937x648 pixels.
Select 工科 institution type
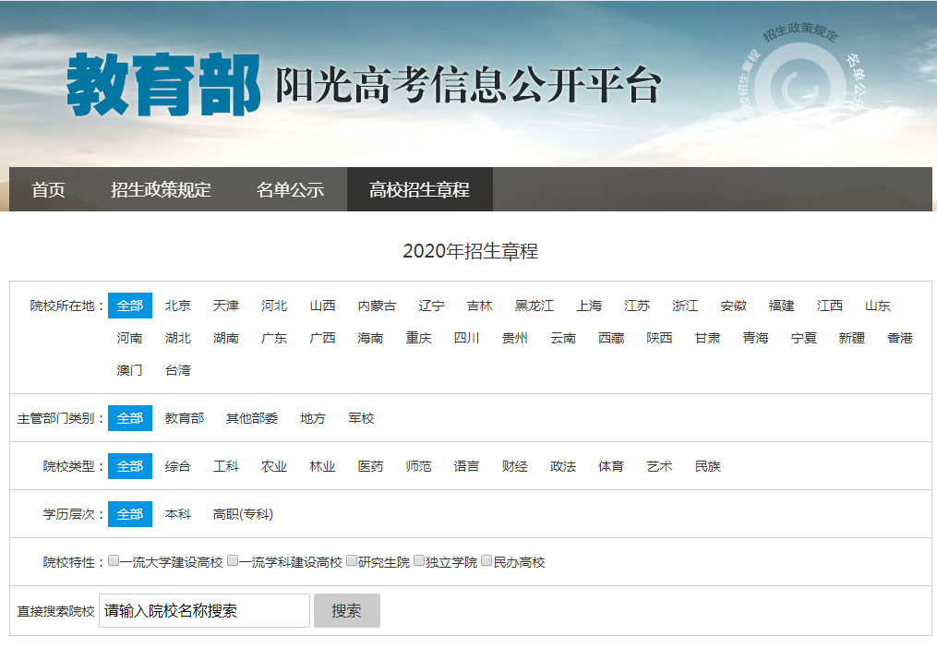pyautogui.click(x=226, y=465)
